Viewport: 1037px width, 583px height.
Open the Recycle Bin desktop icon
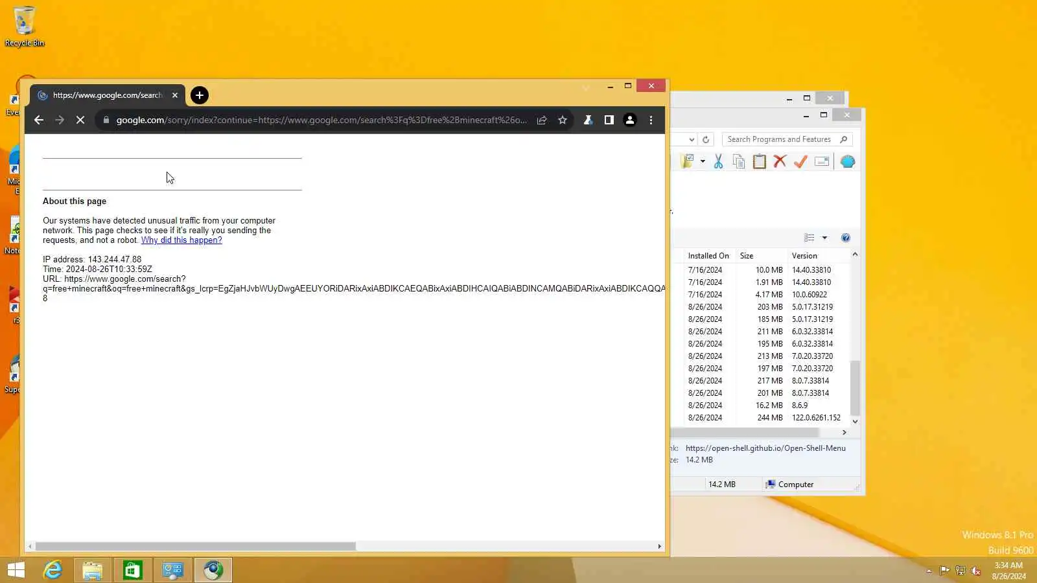(25, 27)
